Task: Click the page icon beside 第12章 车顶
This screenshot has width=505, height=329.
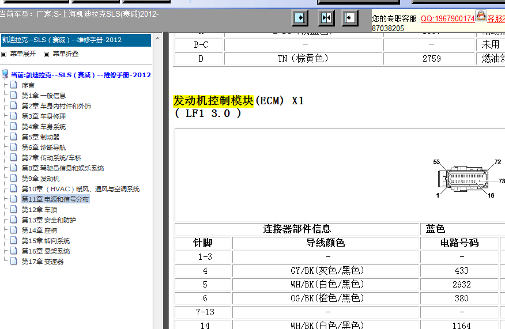Action: point(13,209)
